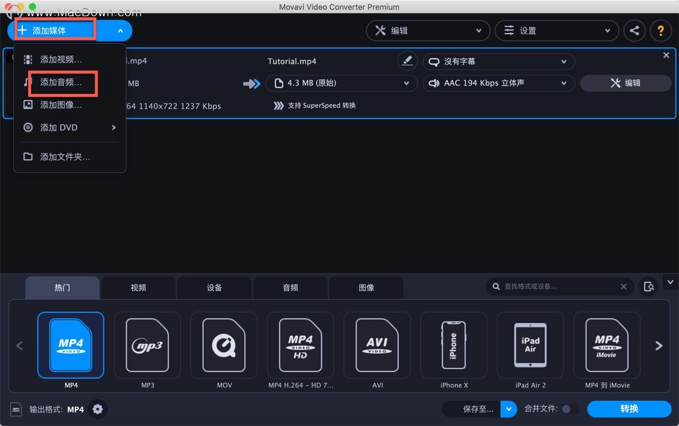Collapse the Add Media menu arrow
This screenshot has height=426, width=679.
point(120,31)
